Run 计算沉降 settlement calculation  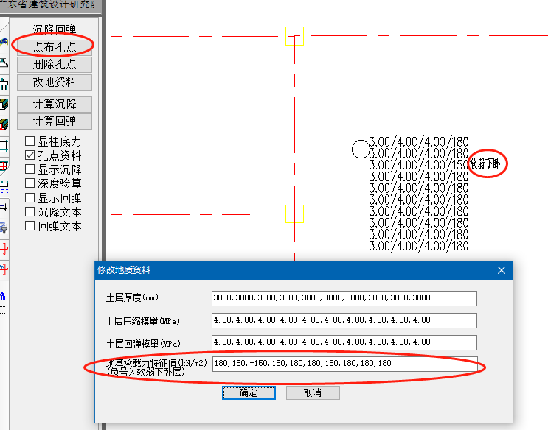[x=54, y=104]
